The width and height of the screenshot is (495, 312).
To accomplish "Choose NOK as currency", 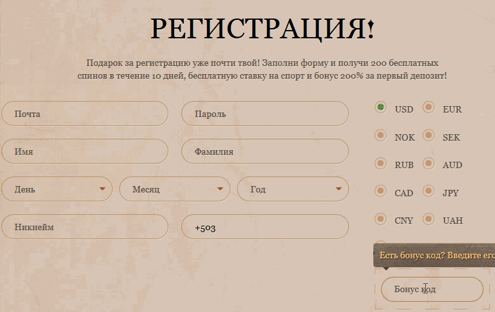I will click(x=381, y=136).
